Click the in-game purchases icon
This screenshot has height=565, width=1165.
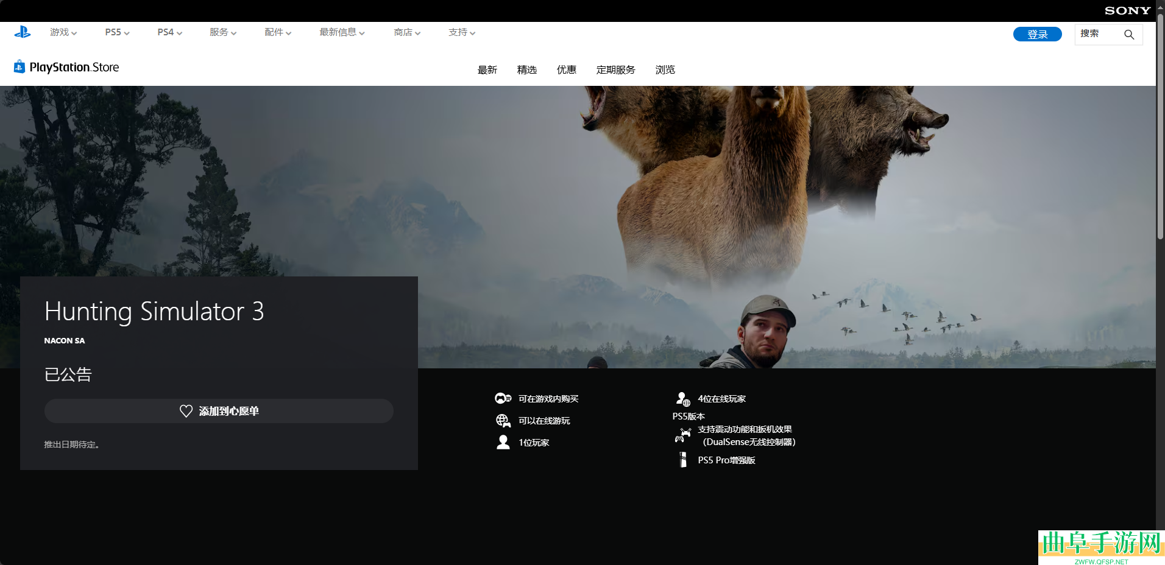click(x=503, y=399)
